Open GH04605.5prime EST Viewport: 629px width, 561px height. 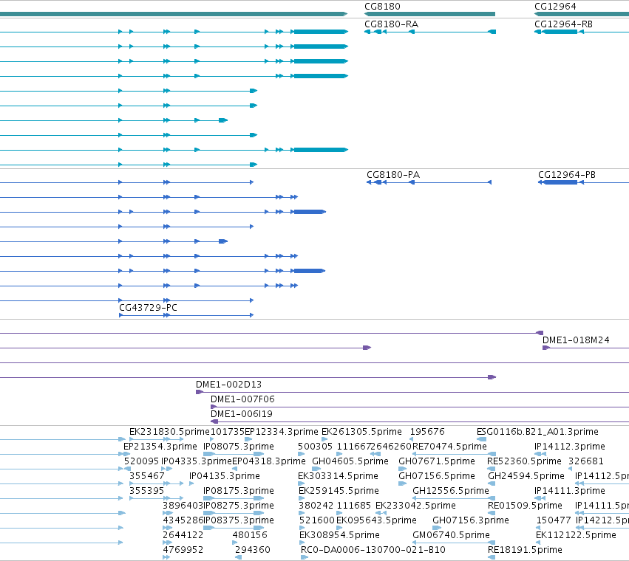[350, 461]
